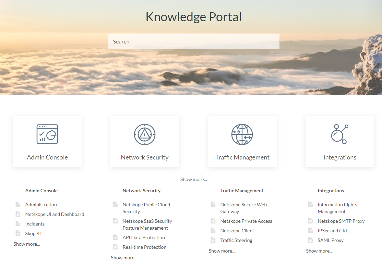Open the Integrations card title

coord(340,157)
